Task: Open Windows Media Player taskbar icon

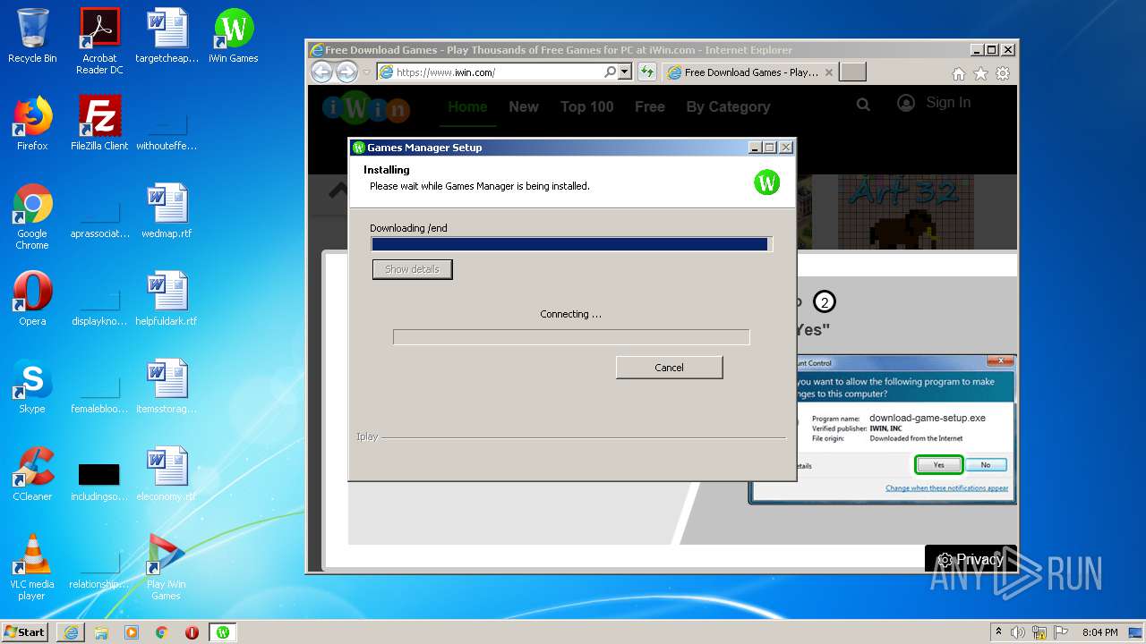Action: (x=132, y=632)
